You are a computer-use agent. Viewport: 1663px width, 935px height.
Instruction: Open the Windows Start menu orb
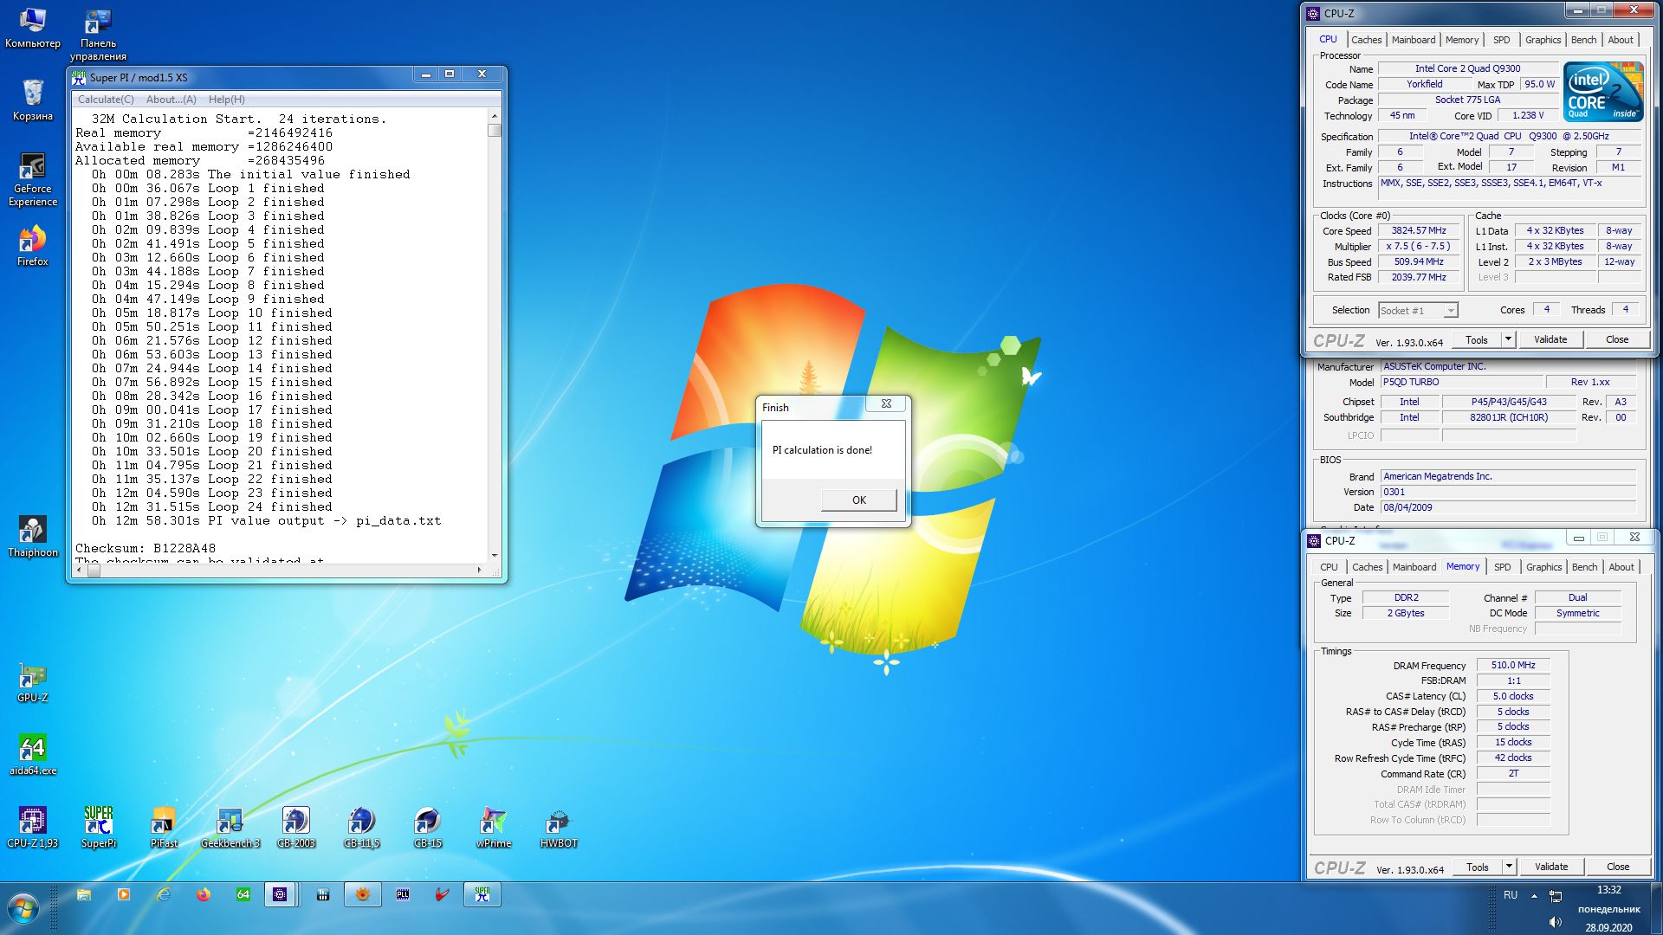click(x=23, y=909)
